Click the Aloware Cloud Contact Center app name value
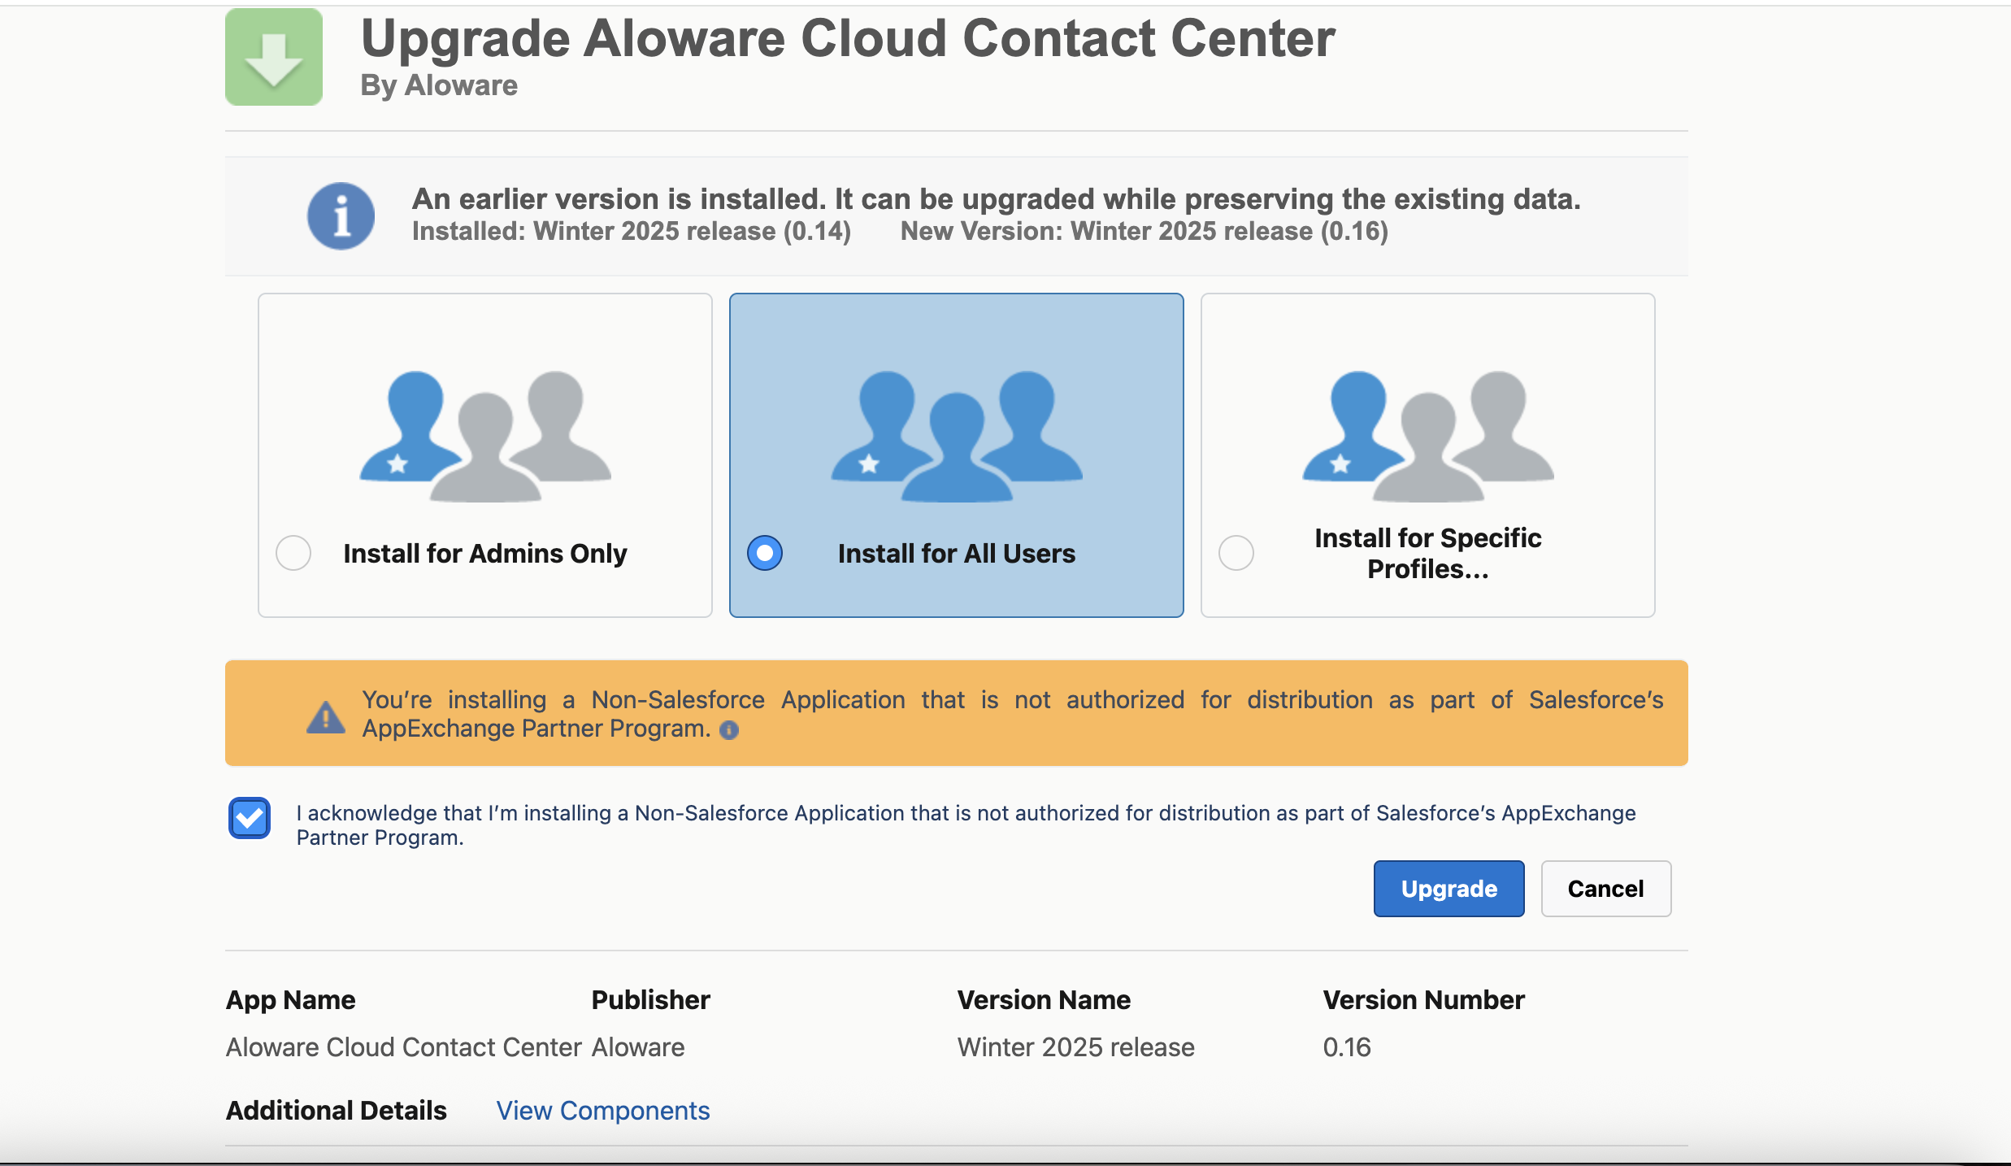The image size is (2011, 1166). (x=404, y=1047)
